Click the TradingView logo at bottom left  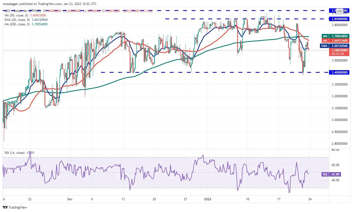click(15, 208)
